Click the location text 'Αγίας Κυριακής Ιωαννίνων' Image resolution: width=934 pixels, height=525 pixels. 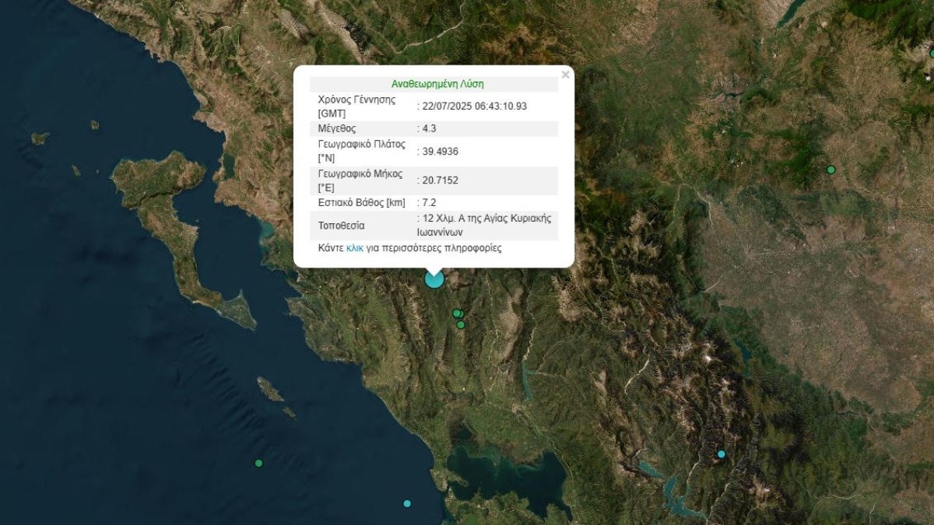pos(483,225)
